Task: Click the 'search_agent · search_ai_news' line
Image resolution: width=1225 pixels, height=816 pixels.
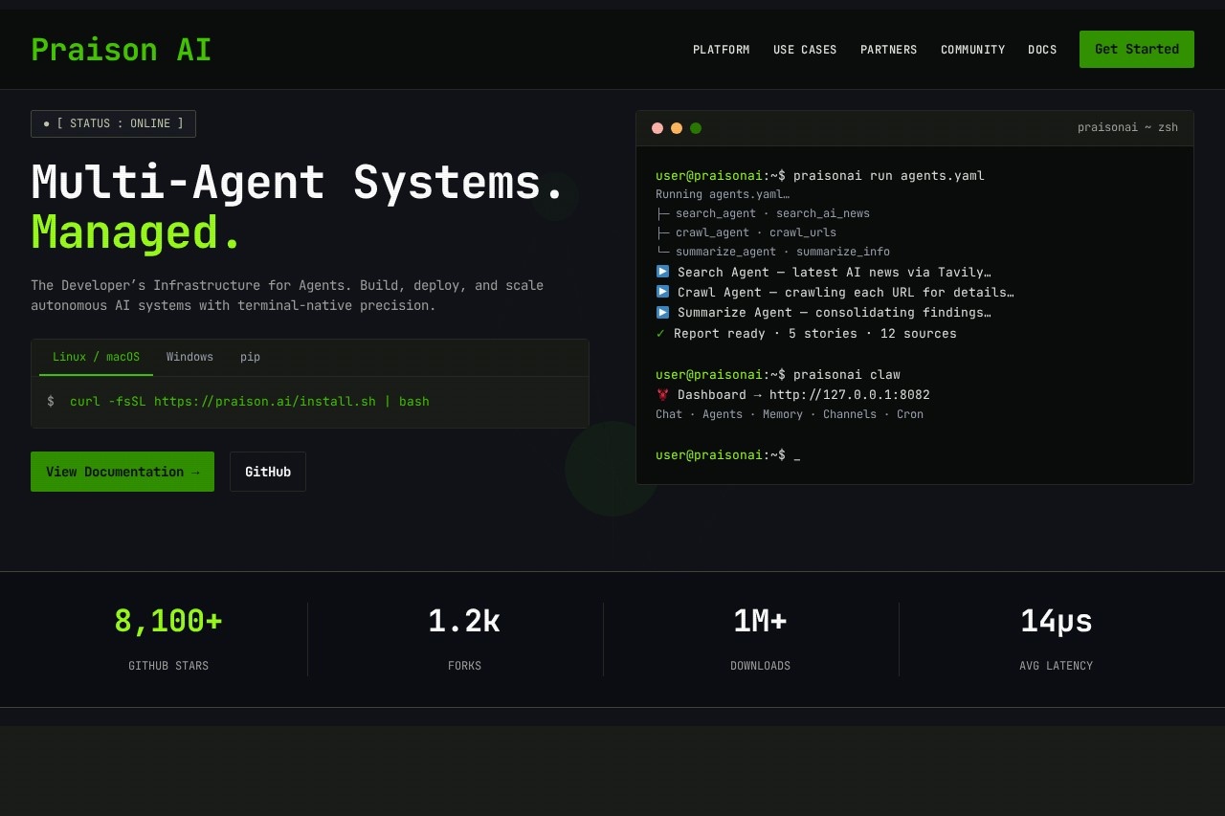Action: [x=763, y=213]
